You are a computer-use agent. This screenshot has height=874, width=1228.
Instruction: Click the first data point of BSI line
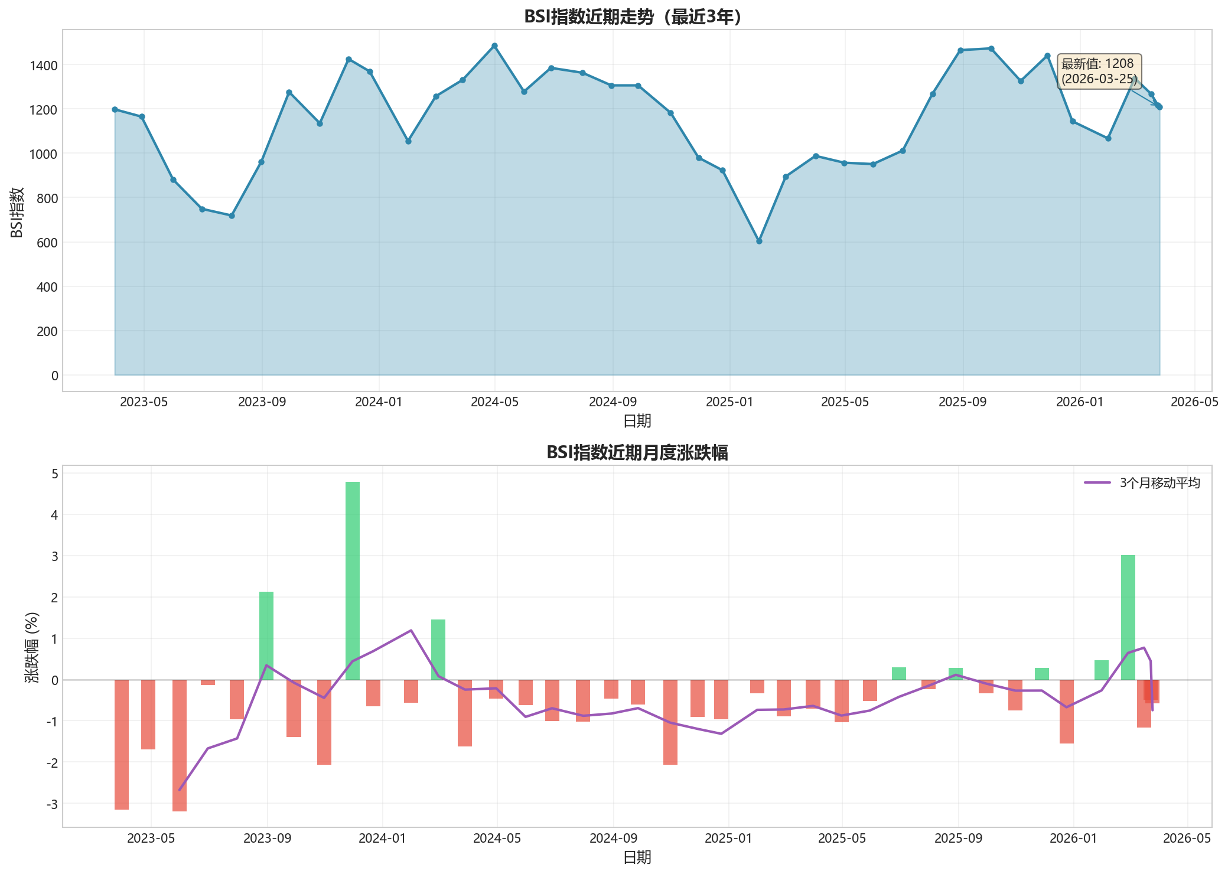(115, 109)
